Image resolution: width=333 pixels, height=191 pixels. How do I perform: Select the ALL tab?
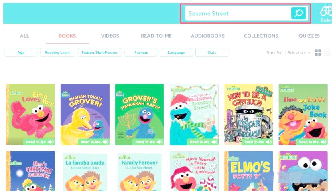coord(24,36)
